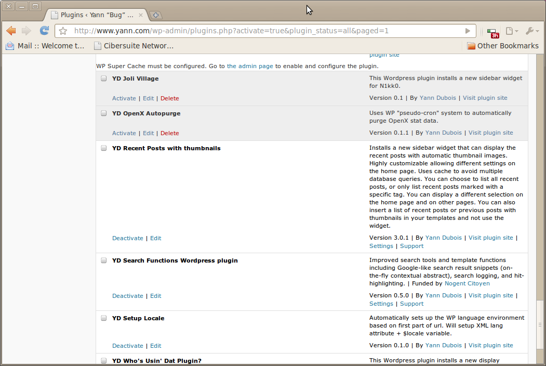The width and height of the screenshot is (546, 366).
Task: Open Settings for YD Recent Posts plugin
Action: pos(381,246)
